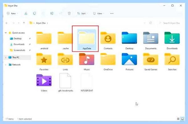The width and height of the screenshot is (188, 124).
Task: Minimize the File Explorer window
Action: pyautogui.click(x=164, y=6)
